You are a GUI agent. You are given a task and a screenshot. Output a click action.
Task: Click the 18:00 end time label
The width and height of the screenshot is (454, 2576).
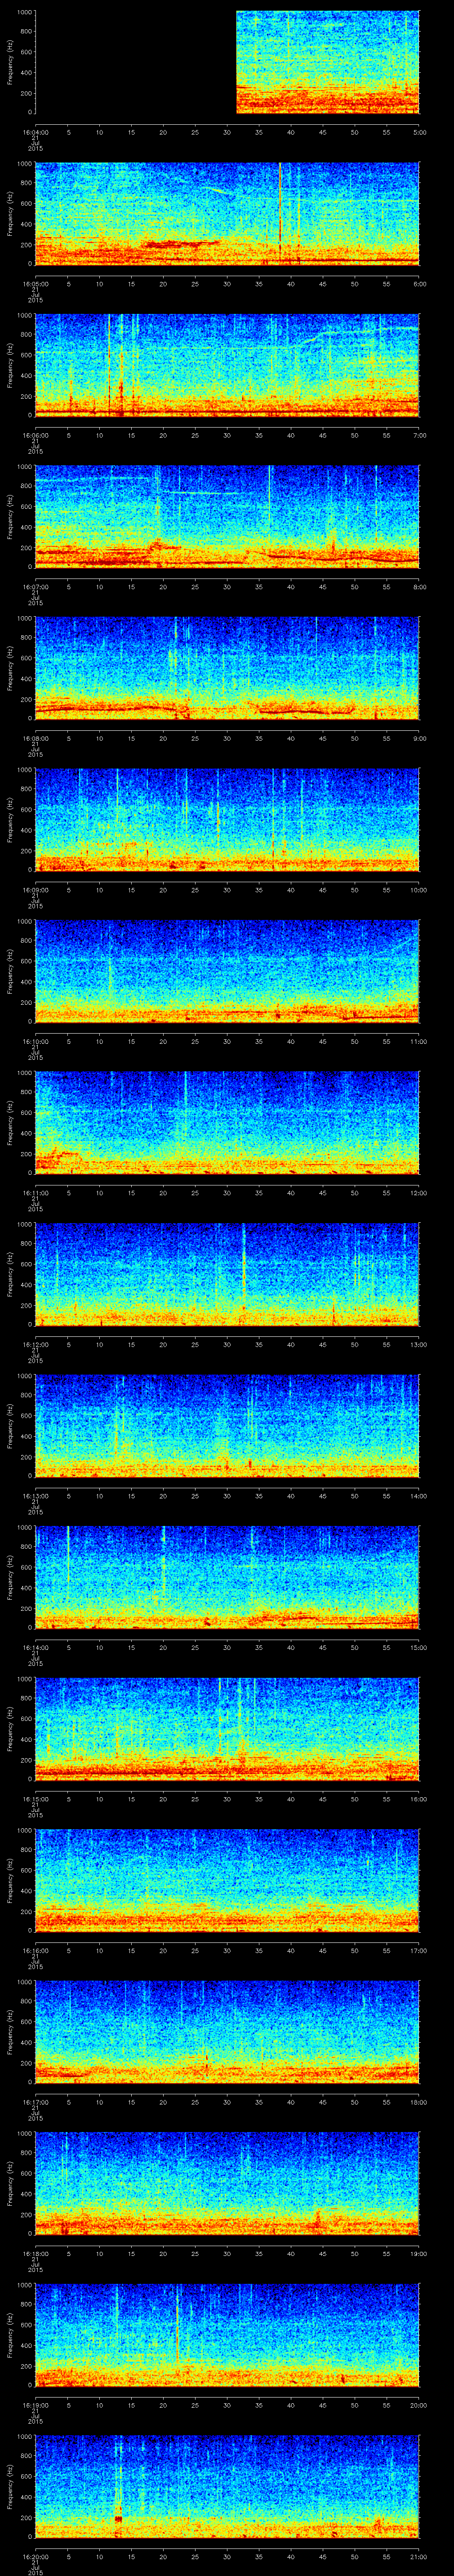tap(418, 2102)
